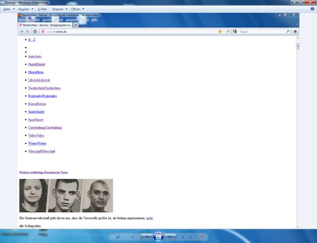Open the Wetter link
Image resolution: width=317 pixels, height=243 pixels.
pos(37,143)
